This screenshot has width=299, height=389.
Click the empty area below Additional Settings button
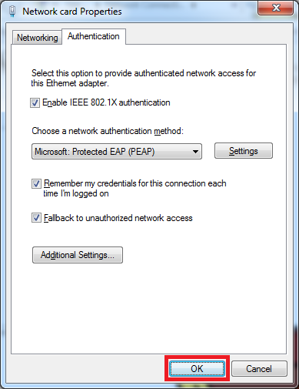[148, 308]
